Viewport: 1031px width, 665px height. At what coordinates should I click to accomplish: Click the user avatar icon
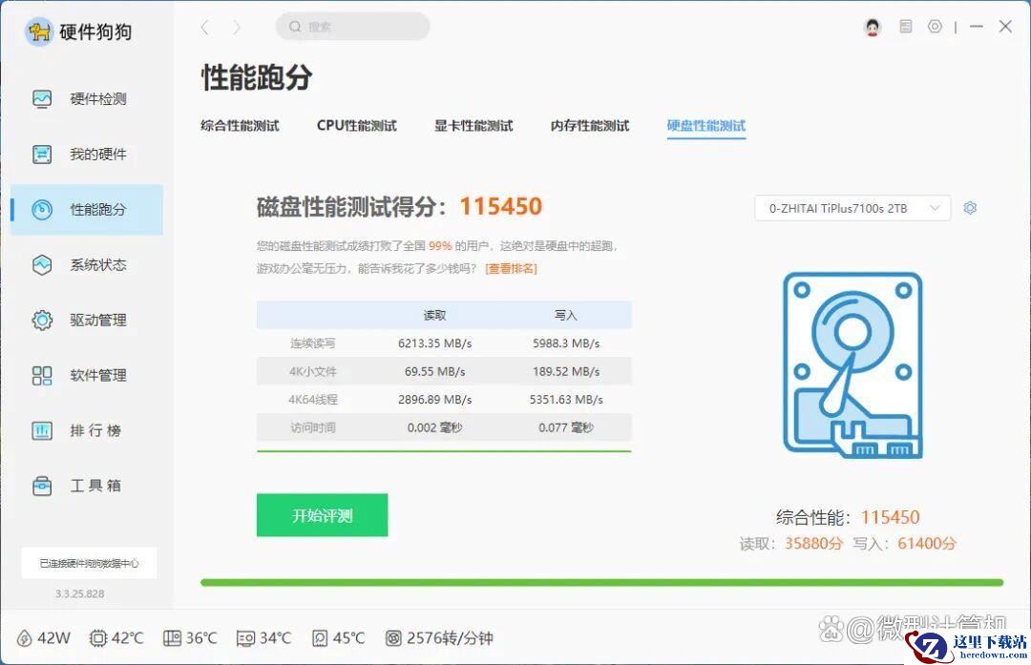873,27
